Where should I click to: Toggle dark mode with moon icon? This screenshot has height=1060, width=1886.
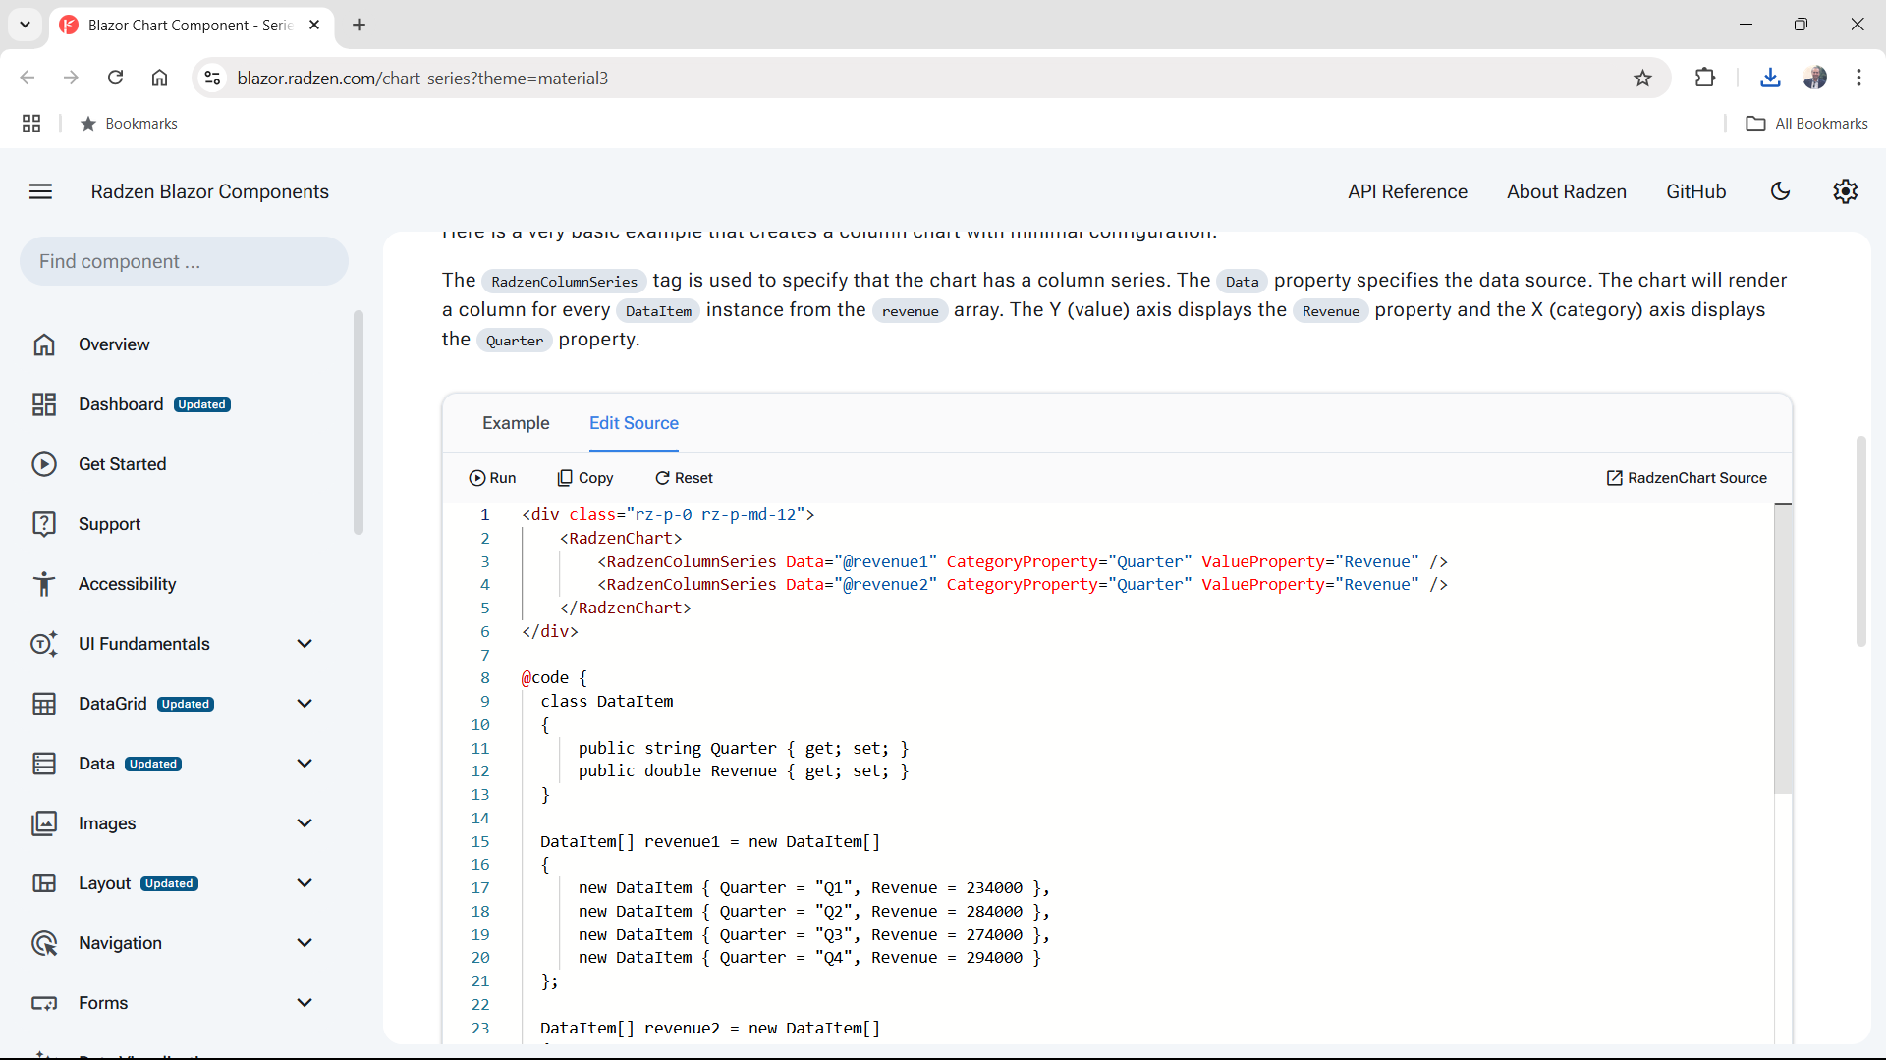[1780, 191]
